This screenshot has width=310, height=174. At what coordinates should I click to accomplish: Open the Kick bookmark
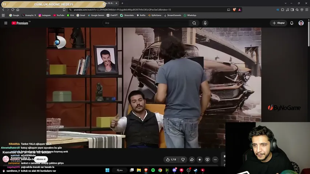tap(71, 15)
